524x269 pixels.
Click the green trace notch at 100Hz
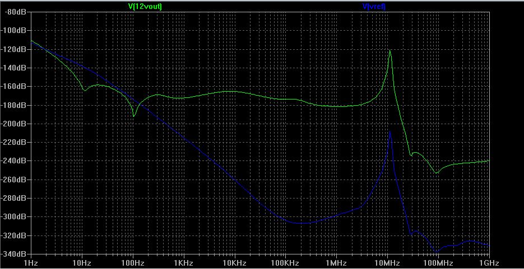[134, 116]
